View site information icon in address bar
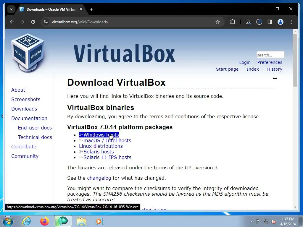 46,22
